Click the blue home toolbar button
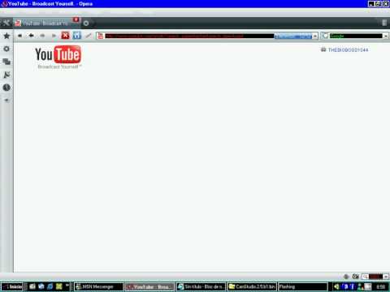This screenshot has width=390, height=292. [x=77, y=36]
